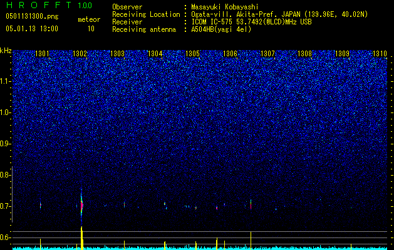Click the 1306 time marker

click(230, 53)
